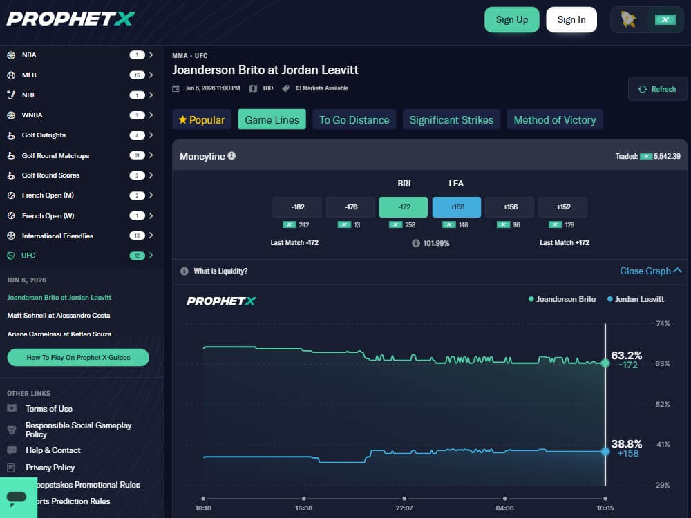This screenshot has height=518, width=691.
Task: Pick the BRI -172 green odds box
Action: (404, 207)
